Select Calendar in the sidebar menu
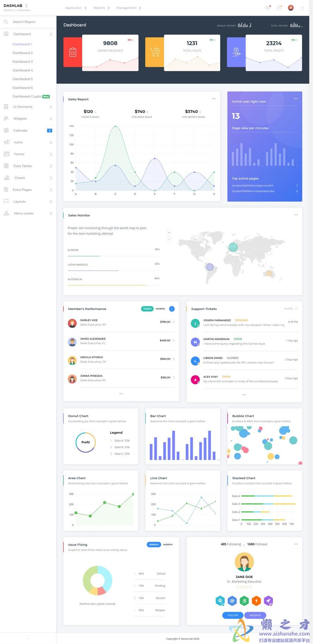 (x=20, y=130)
